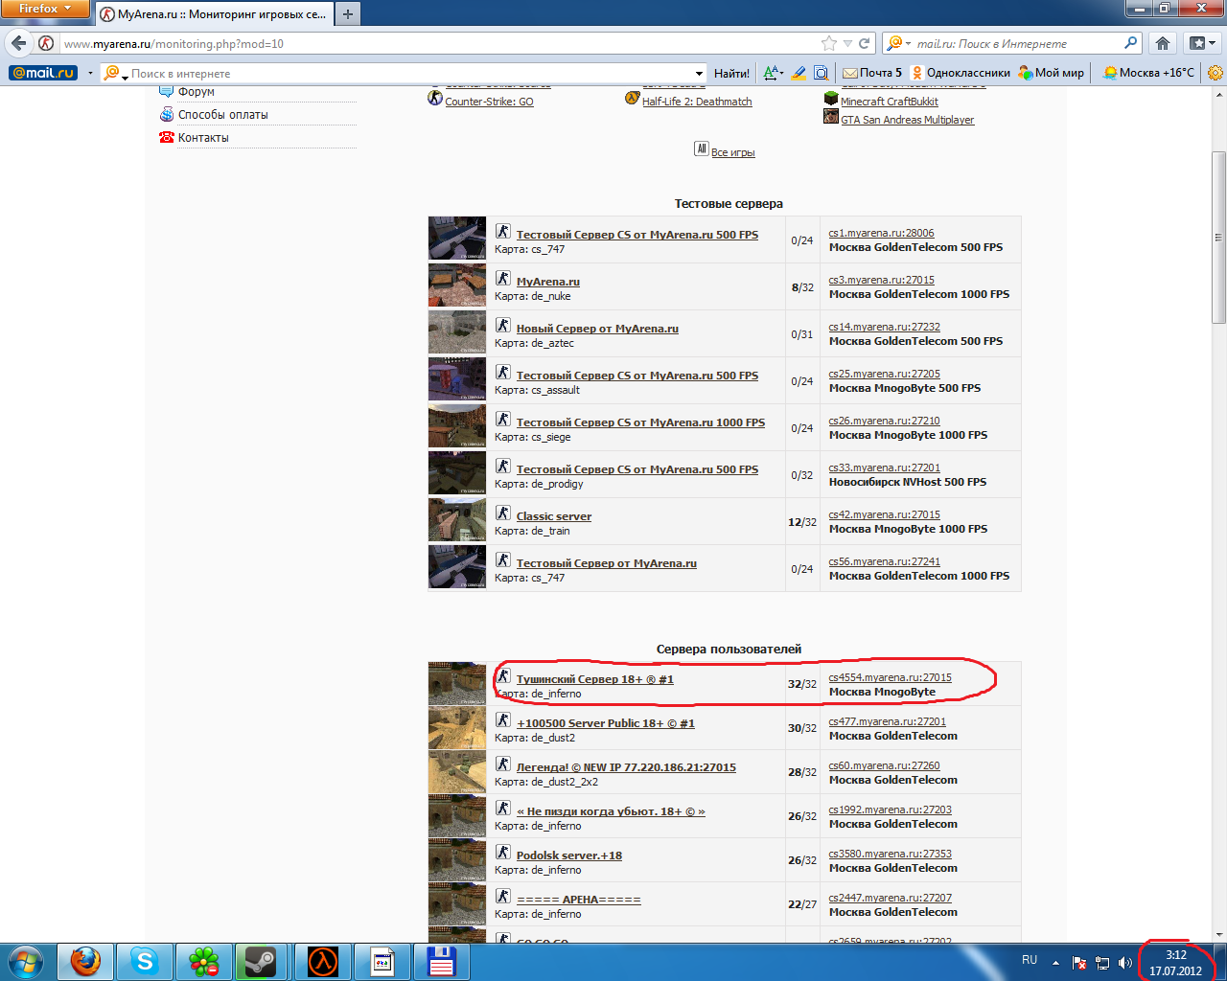
Task: Click the vertical page scrollbar thumb
Action: click(x=1218, y=238)
